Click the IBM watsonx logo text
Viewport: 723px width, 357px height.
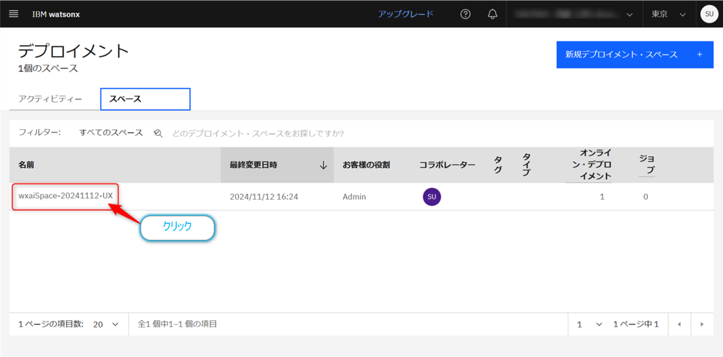pyautogui.click(x=56, y=14)
